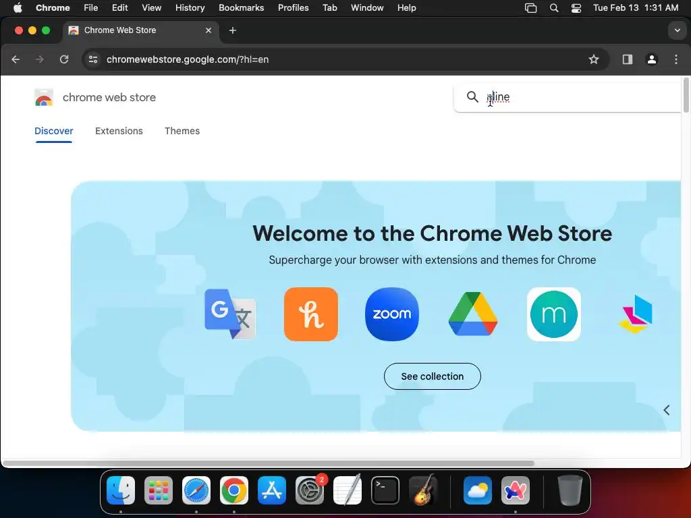This screenshot has height=518, width=691.
Task: Click the Chrome Web Store logo
Action: coord(44,97)
